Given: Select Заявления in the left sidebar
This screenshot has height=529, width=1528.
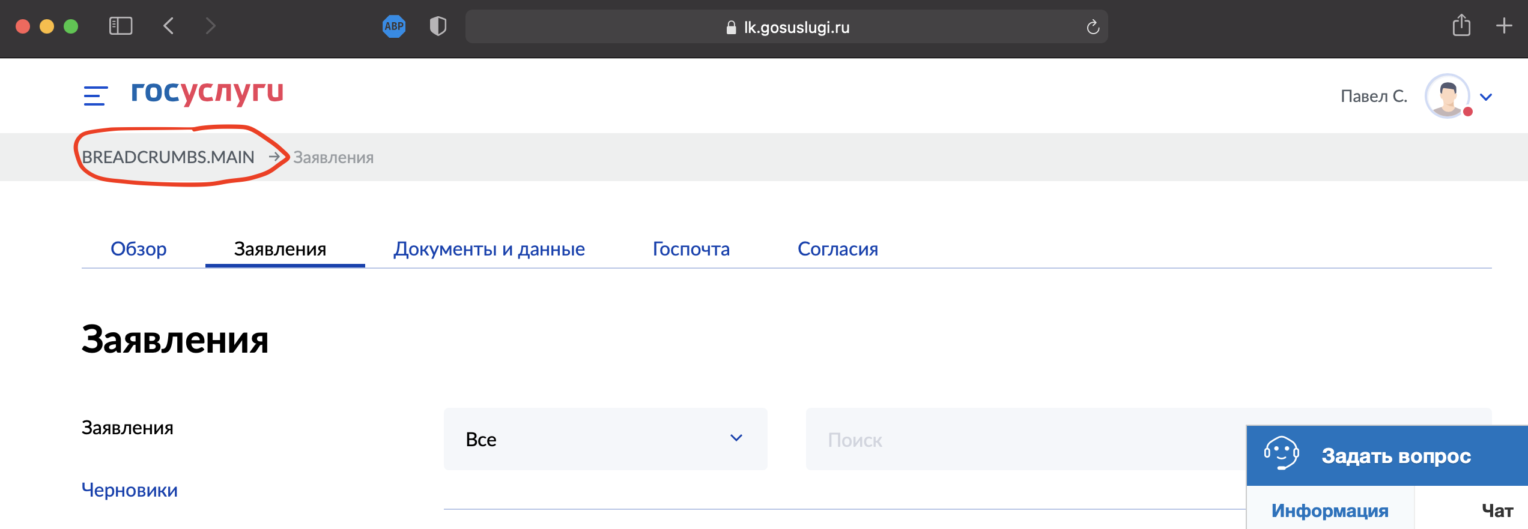Looking at the screenshot, I should pyautogui.click(x=127, y=428).
